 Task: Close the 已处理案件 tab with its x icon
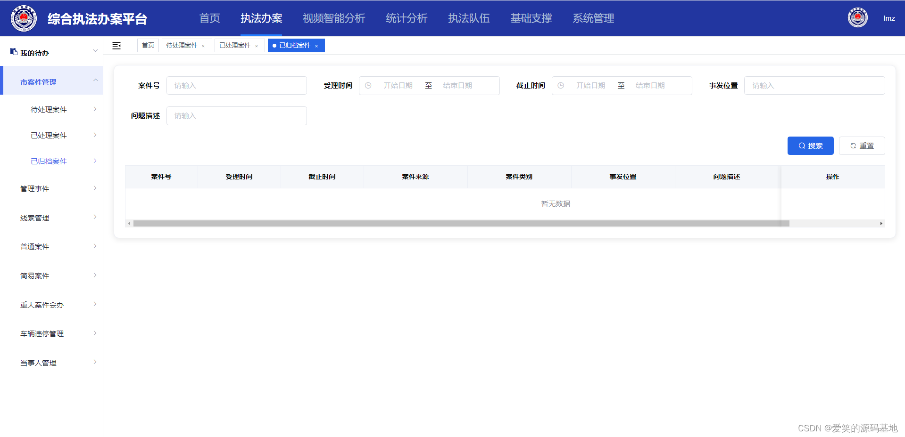[x=257, y=46]
